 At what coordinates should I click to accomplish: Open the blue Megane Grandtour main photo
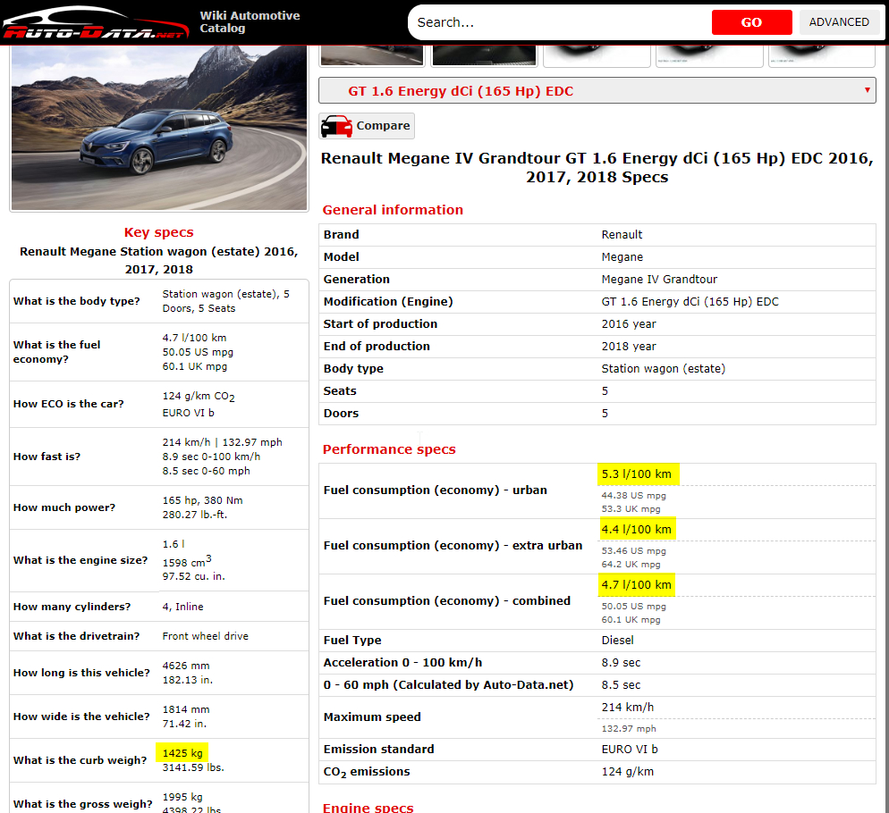(x=159, y=128)
